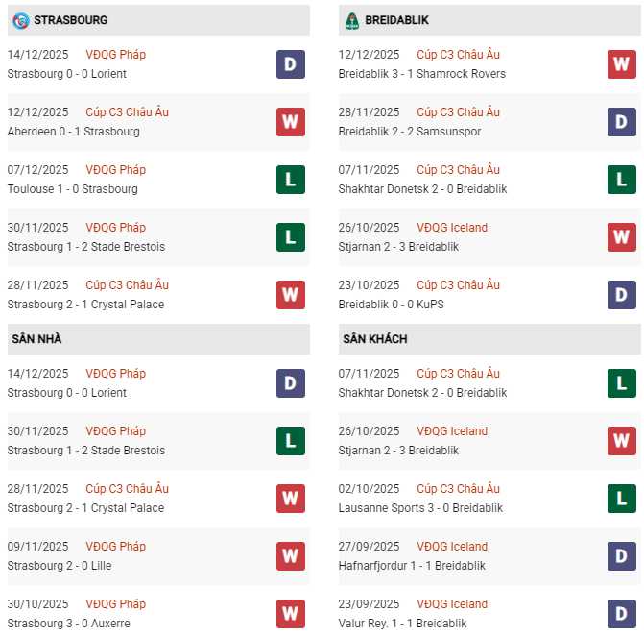Viewport: 644px width, 637px height.
Task: Select the STRASBOURG team header
Action: [70, 20]
